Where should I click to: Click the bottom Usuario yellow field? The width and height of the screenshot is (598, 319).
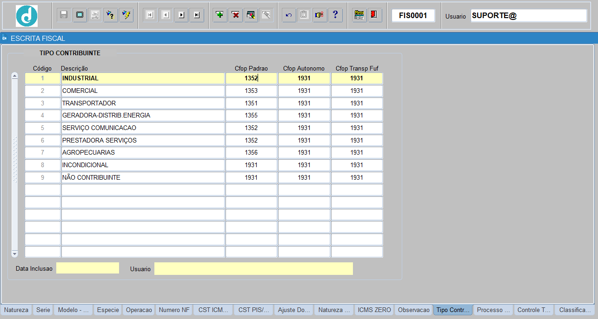(x=253, y=268)
